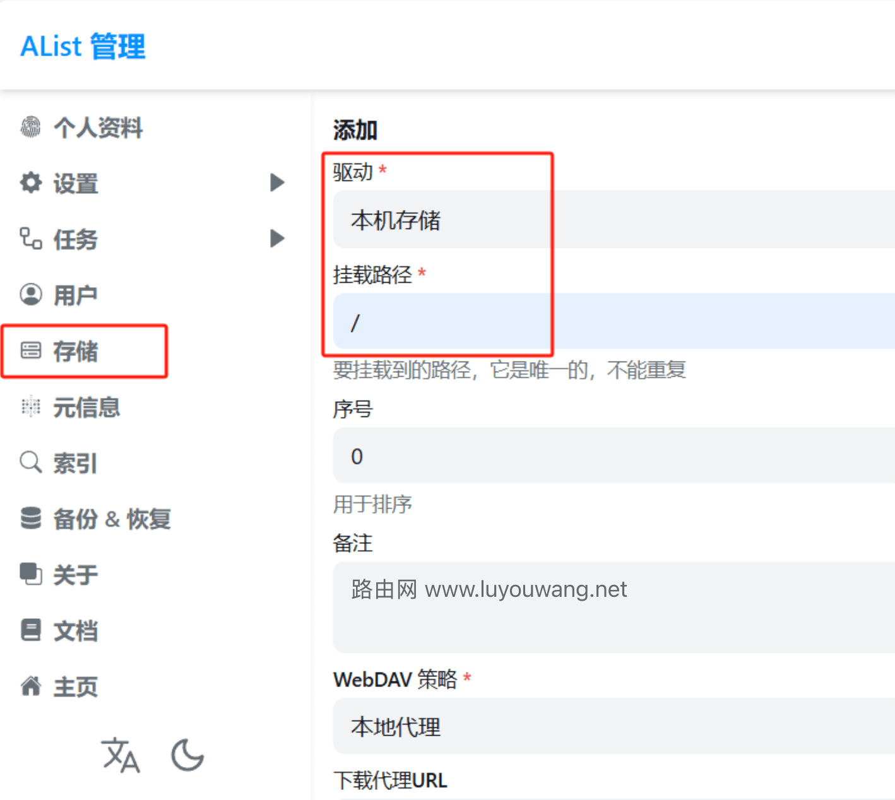Expand the 设置 submenu arrow
Image resolution: width=895 pixels, height=800 pixels.
coord(276,182)
